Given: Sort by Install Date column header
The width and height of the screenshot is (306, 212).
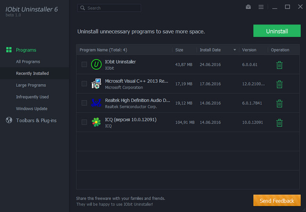Looking at the screenshot, I should (210, 50).
